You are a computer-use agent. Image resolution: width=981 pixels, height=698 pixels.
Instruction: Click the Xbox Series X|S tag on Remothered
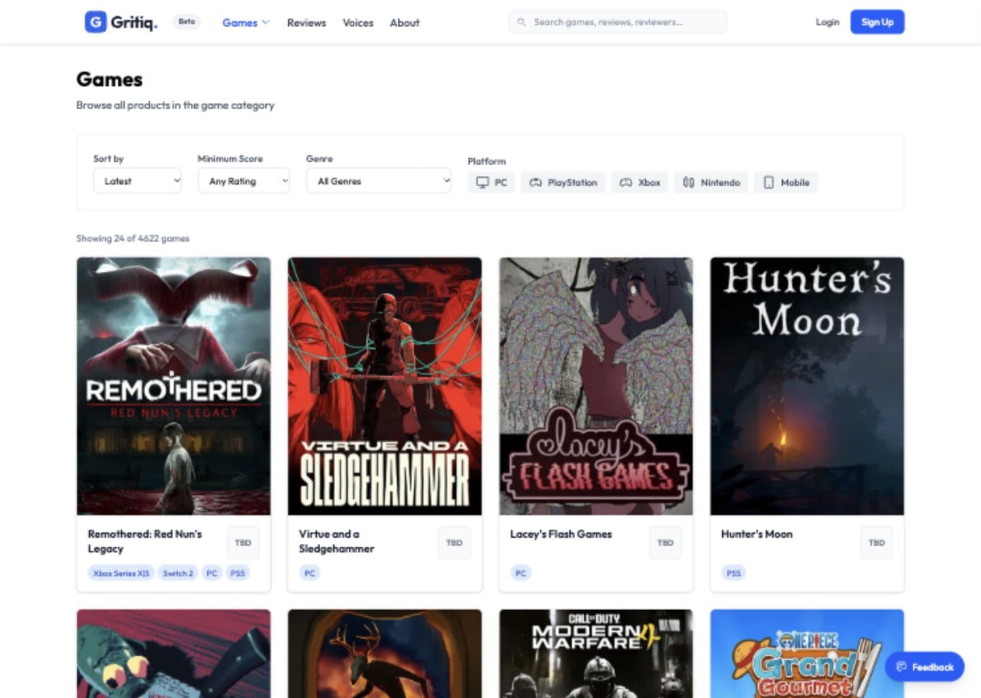point(121,573)
